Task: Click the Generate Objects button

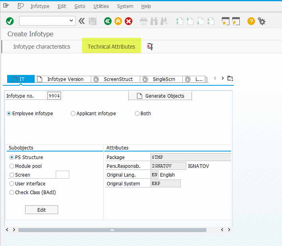Action: (x=160, y=96)
